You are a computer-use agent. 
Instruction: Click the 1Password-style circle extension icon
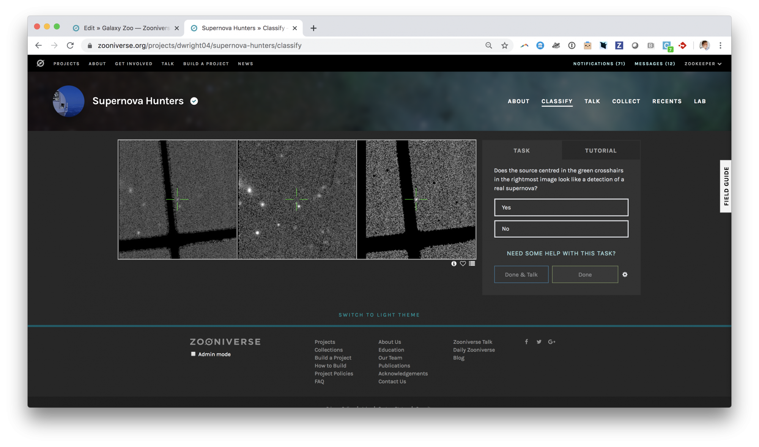(x=572, y=46)
